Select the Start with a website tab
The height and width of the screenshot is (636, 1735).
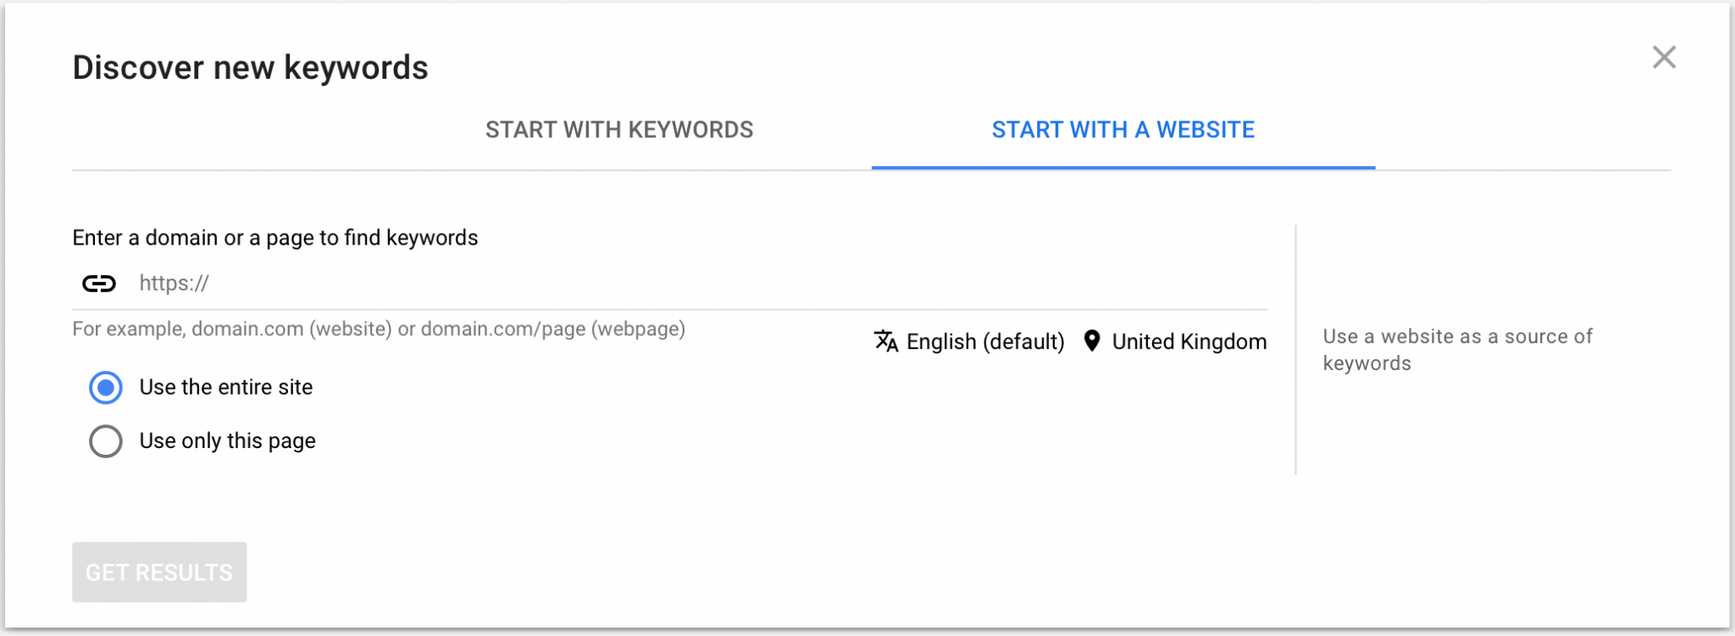coord(1123,130)
